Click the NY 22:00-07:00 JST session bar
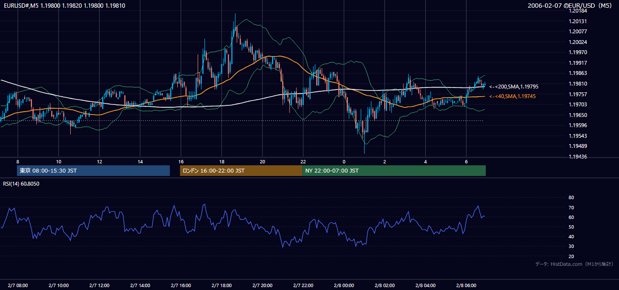Screen dimensions: 619x290 394,171
